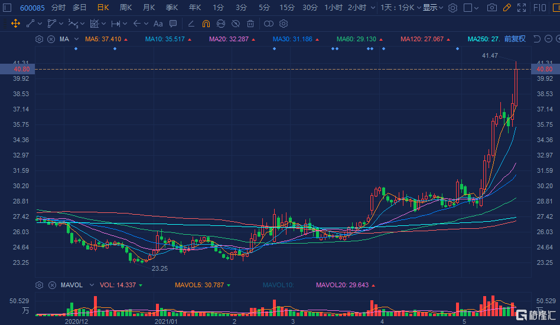Expand the layout options arrow

tap(477, 8)
